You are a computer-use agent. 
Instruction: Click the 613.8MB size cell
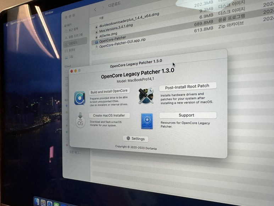pyautogui.click(x=203, y=29)
